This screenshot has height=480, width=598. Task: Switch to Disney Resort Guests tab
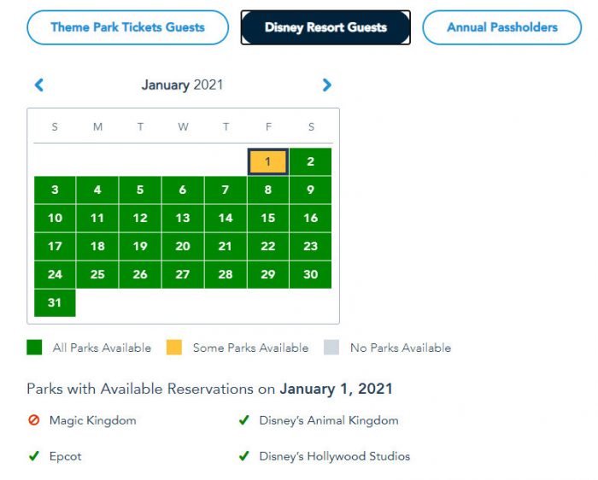tap(325, 27)
